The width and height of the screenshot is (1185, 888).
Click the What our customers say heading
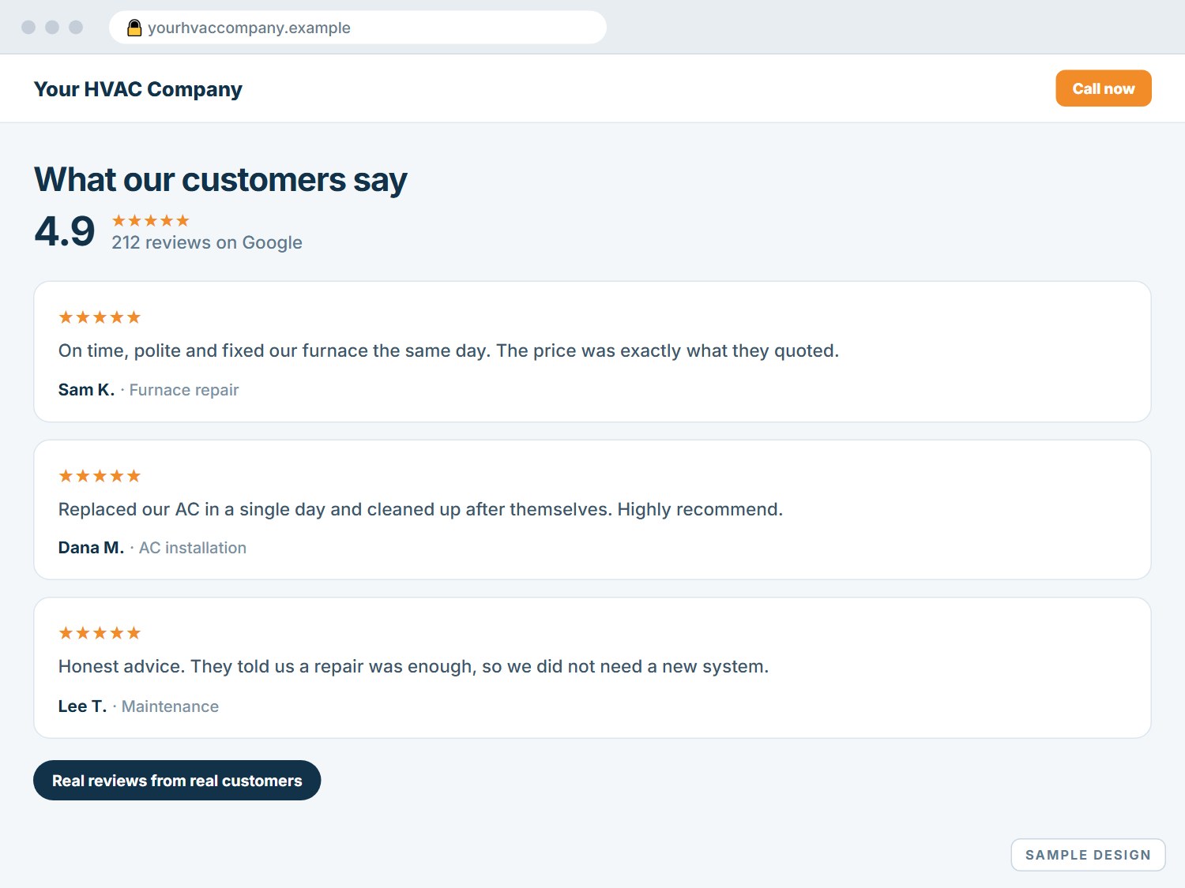coord(220,180)
